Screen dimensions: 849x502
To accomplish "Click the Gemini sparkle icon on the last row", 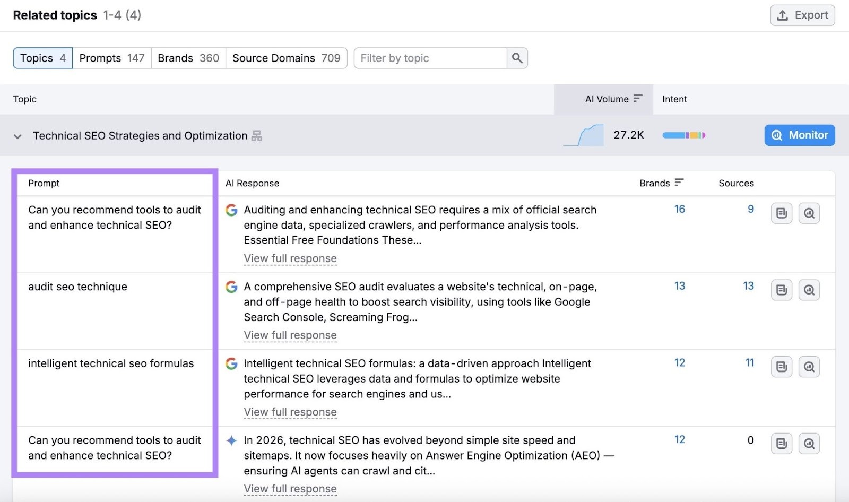I will [x=231, y=440].
